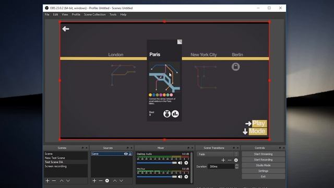Click Start Recording button
The width and height of the screenshot is (334, 188).
(263, 160)
